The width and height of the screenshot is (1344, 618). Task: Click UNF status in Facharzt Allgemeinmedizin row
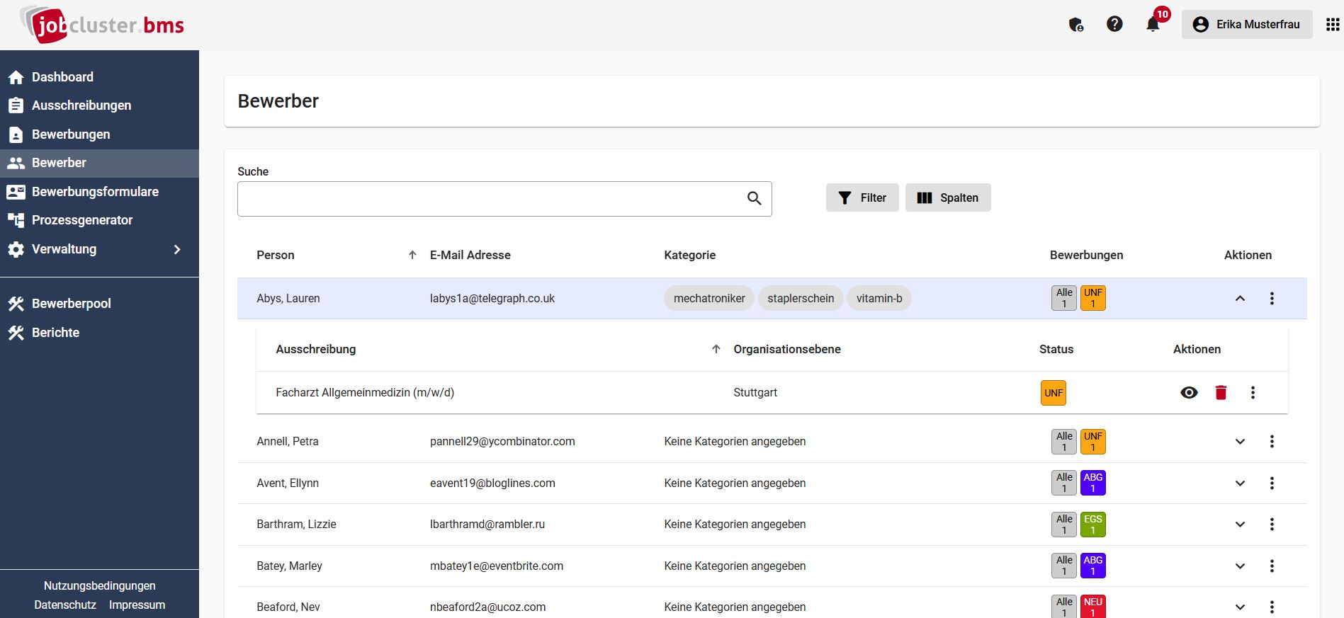click(1054, 393)
